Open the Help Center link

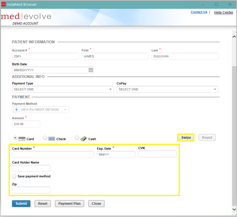pos(224,13)
